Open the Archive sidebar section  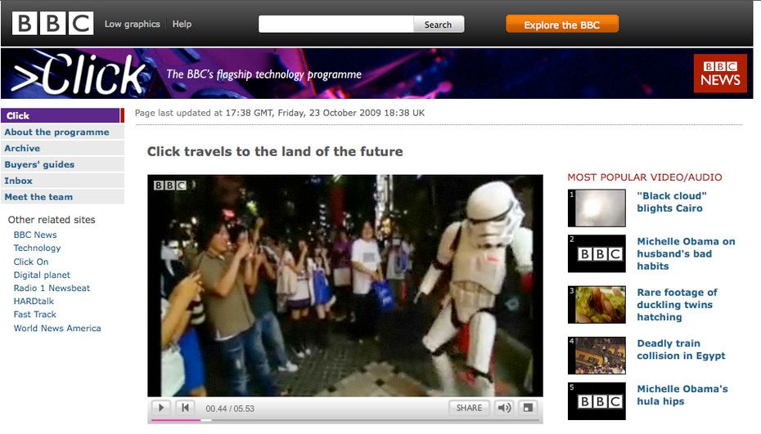click(x=22, y=148)
